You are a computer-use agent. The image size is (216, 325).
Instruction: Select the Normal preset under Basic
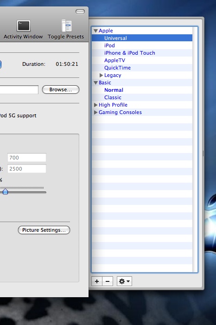[x=142, y=90]
